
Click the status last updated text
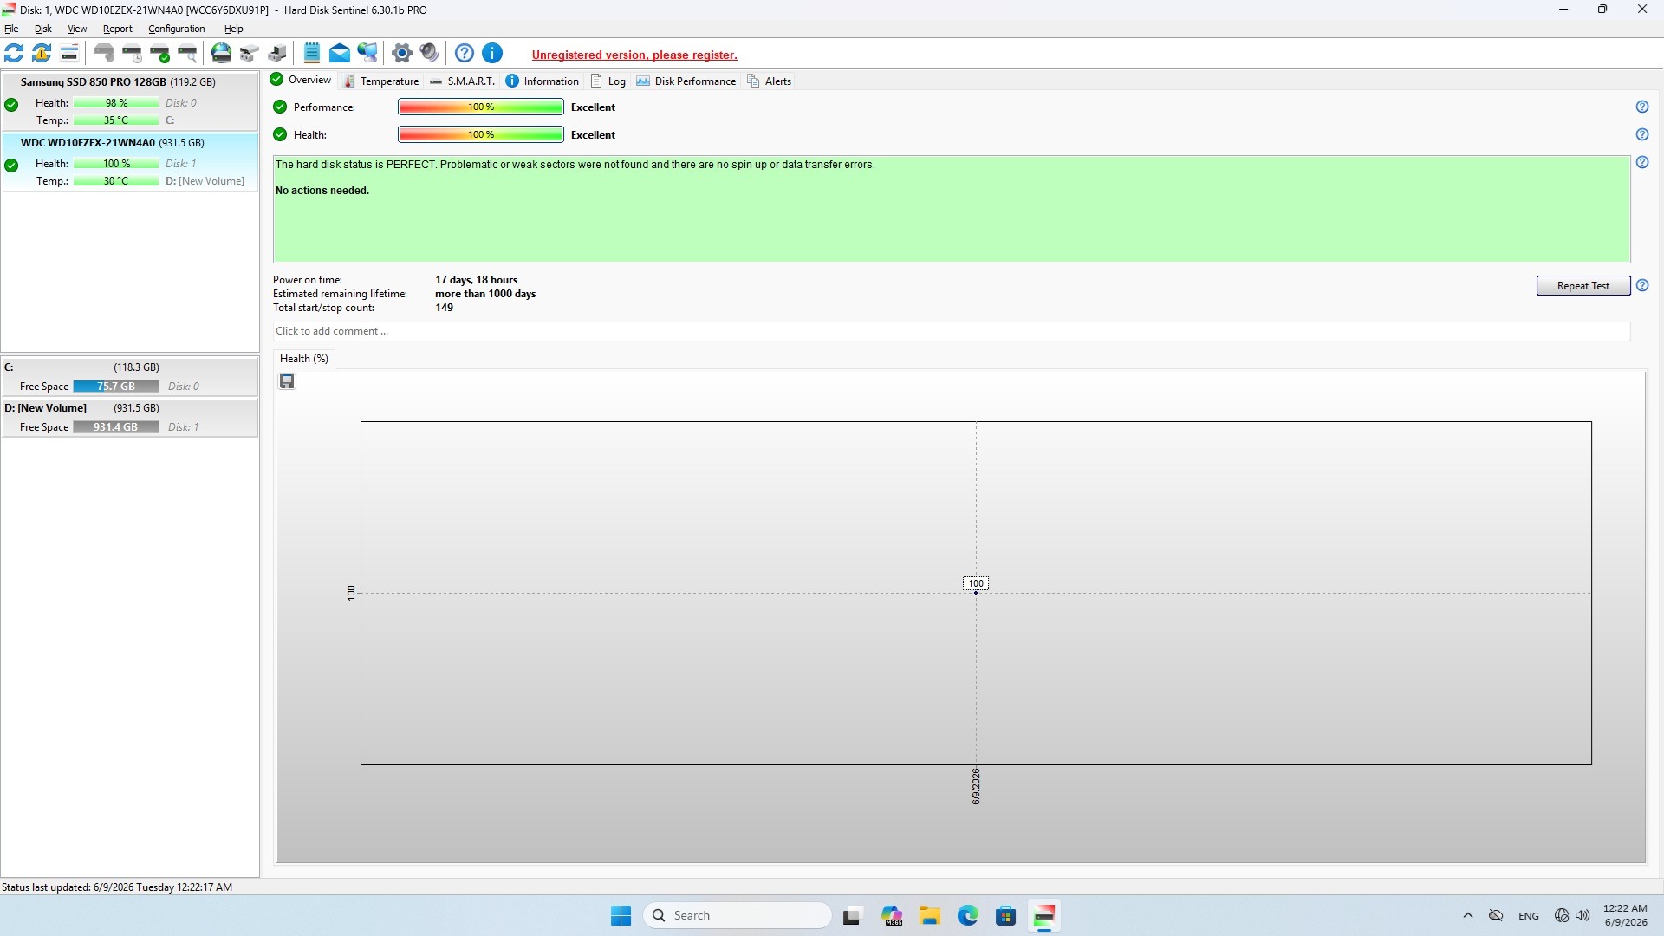pos(117,887)
